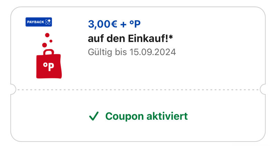The height and width of the screenshot is (146, 276).
Task: Click the "Gültig bis 15.09.2024" validity line
Action: click(x=132, y=52)
